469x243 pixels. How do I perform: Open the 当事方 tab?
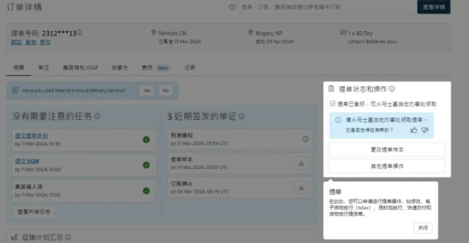point(119,68)
